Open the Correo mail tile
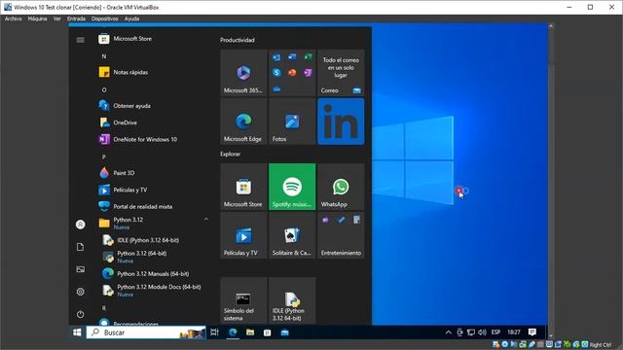Viewport: 623px width, 350px height. (341, 73)
